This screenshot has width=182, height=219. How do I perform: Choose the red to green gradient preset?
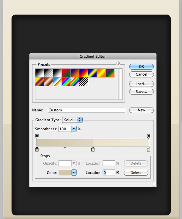(x=66, y=73)
